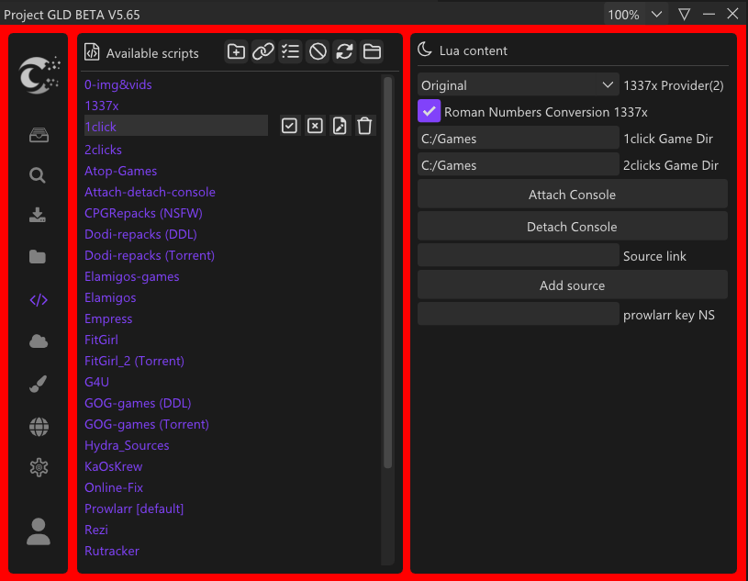Select the 1337x script
The image size is (748, 581).
(102, 106)
